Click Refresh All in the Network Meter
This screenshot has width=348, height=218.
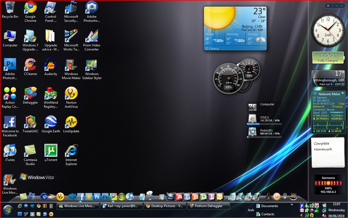(x=319, y=107)
